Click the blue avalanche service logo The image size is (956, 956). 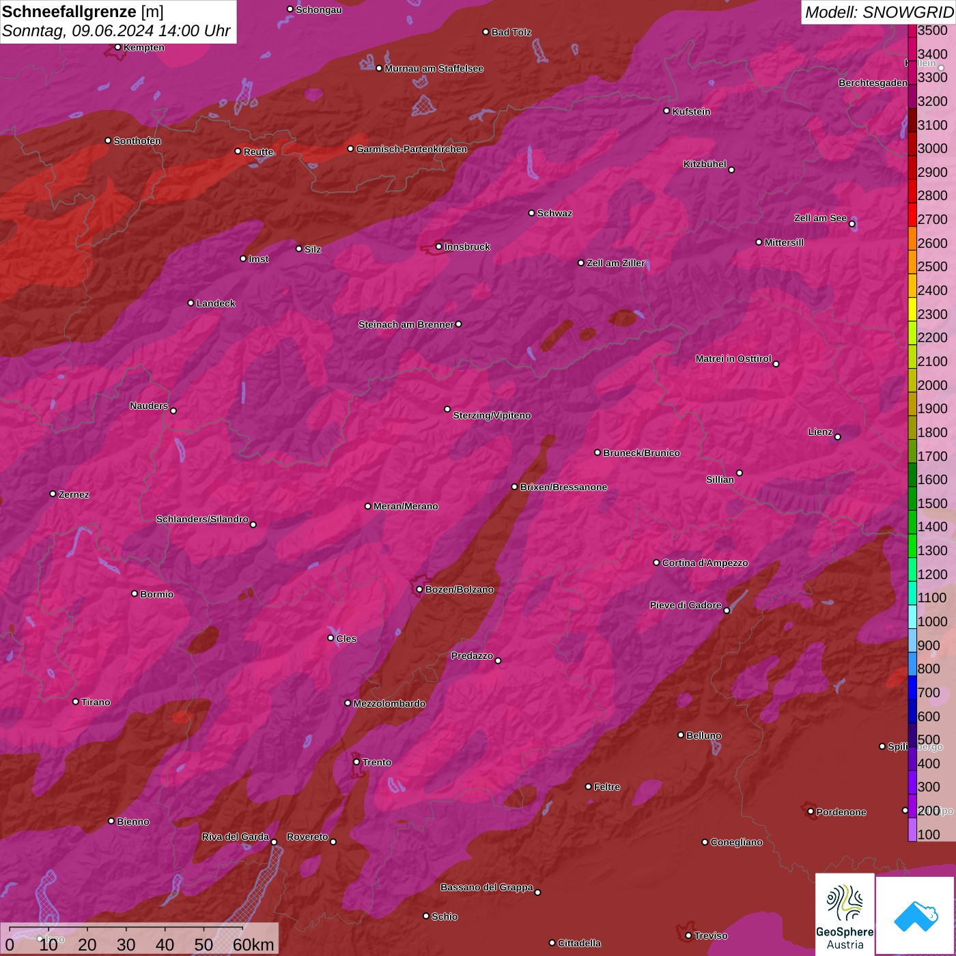point(916,916)
